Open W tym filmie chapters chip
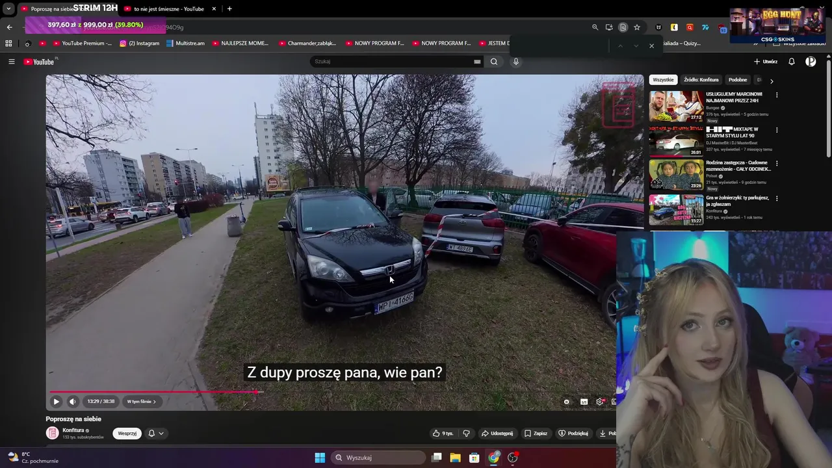The width and height of the screenshot is (832, 468). click(141, 402)
